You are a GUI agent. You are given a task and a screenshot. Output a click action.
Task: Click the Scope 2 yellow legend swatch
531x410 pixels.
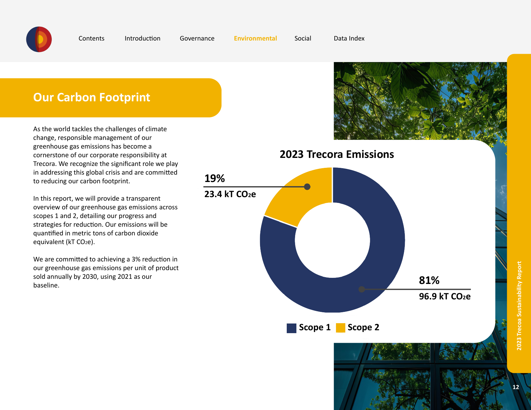(x=340, y=328)
